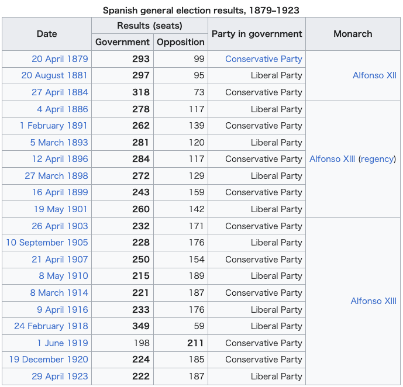This screenshot has width=403, height=387.
Task: Open the 20 April 1879 election link
Action: 60,59
